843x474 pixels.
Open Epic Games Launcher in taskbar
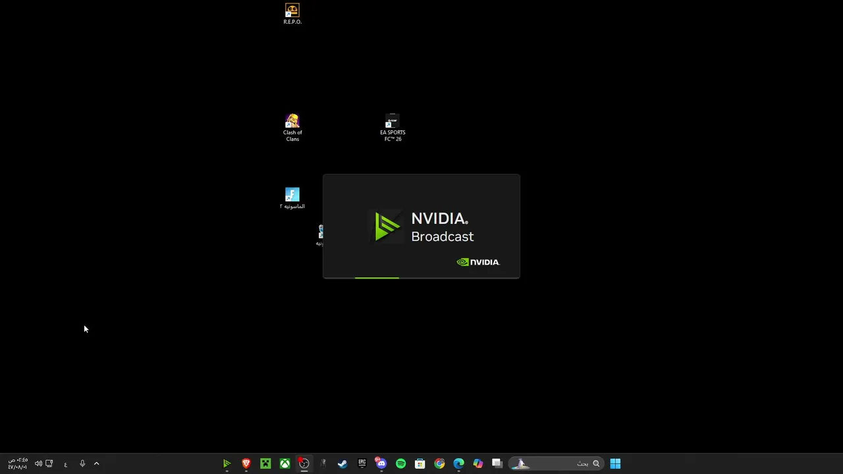click(362, 464)
